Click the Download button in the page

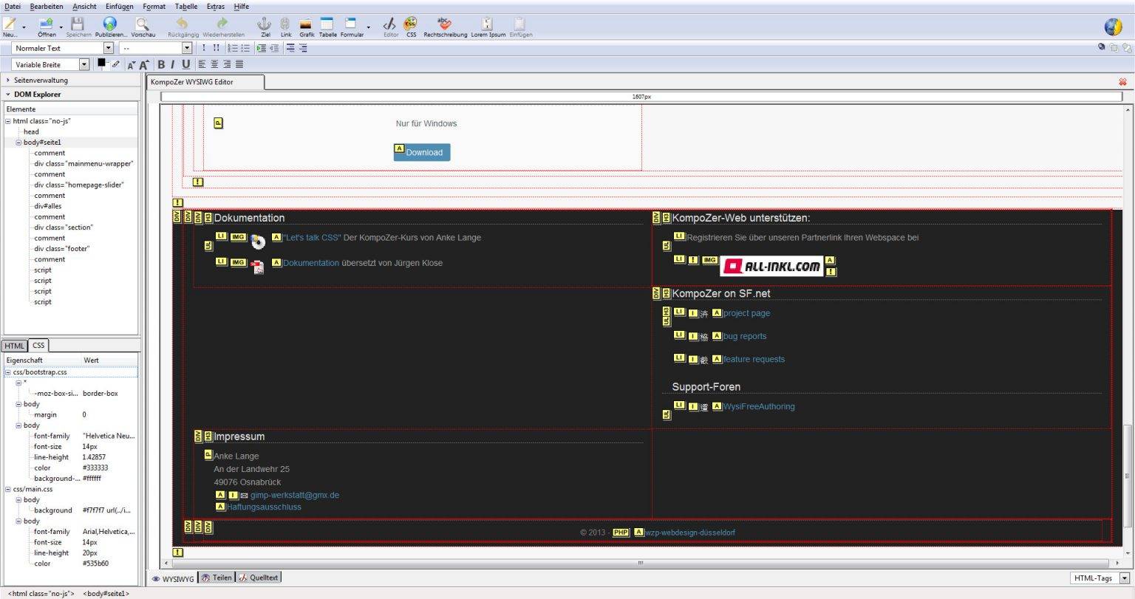tap(421, 152)
